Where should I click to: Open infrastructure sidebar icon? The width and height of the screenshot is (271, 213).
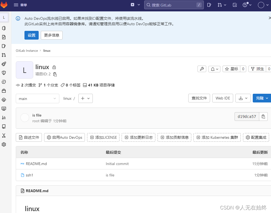[x=4, y=100]
